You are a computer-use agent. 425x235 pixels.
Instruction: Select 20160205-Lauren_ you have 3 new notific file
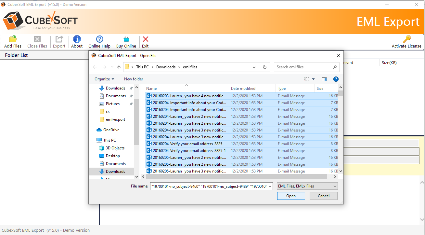(242, 171)
